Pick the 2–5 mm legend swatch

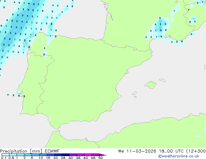[28, 155]
